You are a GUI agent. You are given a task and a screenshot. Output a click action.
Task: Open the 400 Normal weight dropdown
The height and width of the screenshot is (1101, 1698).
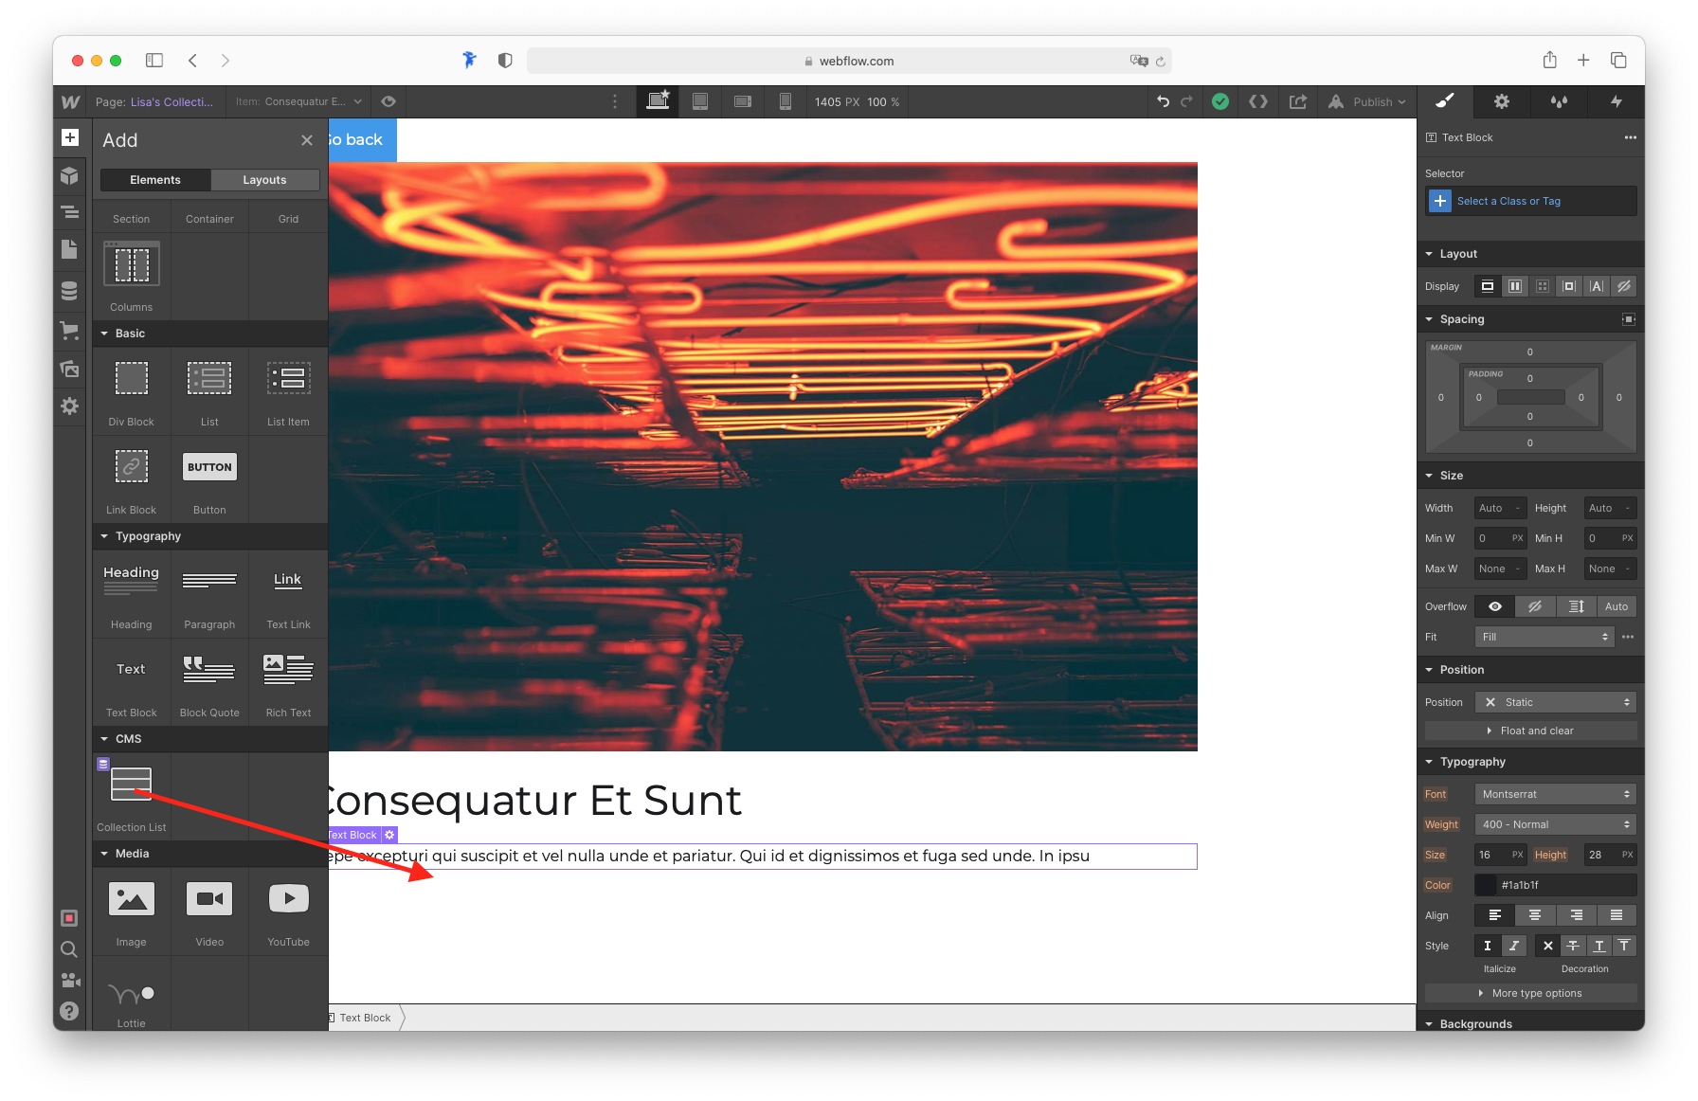pyautogui.click(x=1555, y=824)
